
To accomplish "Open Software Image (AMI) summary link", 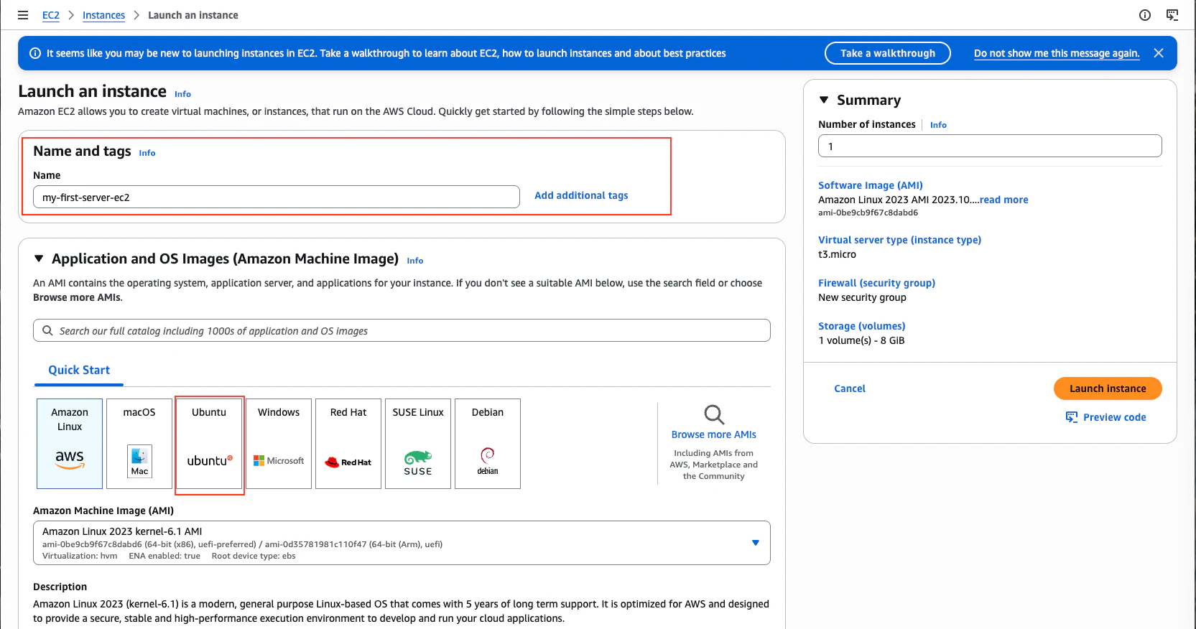I will (871, 185).
